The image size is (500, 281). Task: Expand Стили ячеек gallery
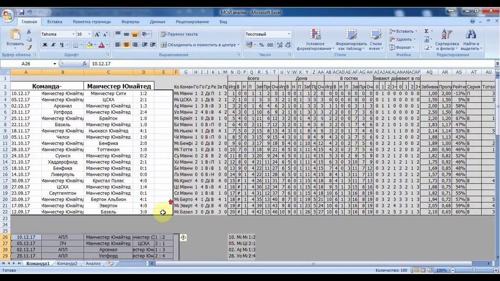(x=376, y=40)
